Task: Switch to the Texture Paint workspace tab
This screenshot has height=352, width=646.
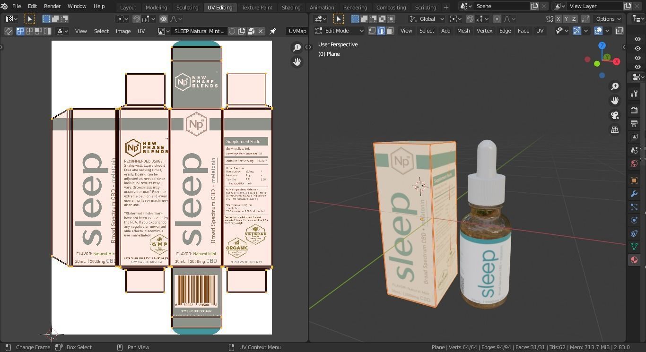Action: [257, 7]
